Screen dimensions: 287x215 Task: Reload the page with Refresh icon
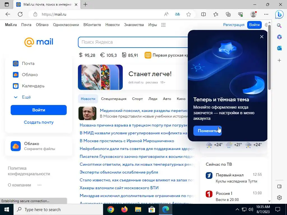coord(20,14)
